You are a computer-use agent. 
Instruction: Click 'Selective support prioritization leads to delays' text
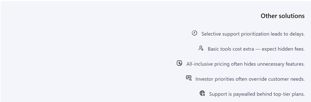[253, 34]
